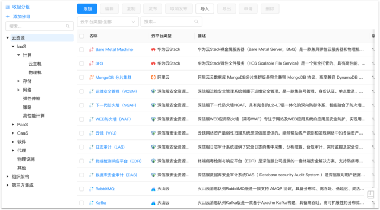Check the SFS row checkbox
380x210 pixels.
81,63
